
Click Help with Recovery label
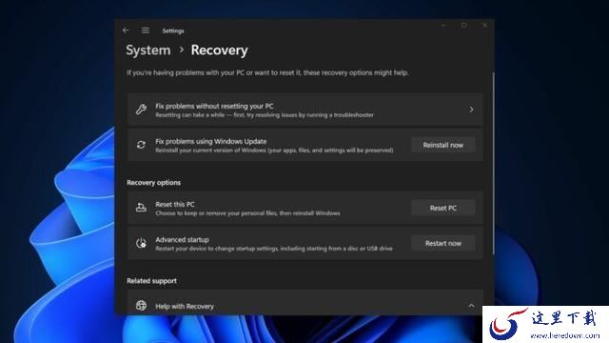click(185, 307)
